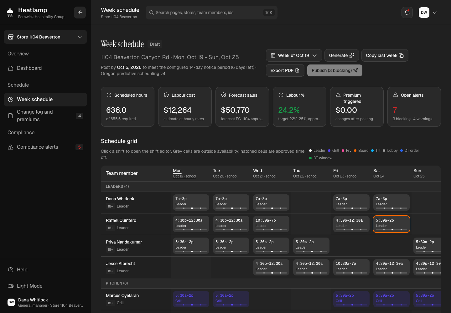
Task: Click the calendar icon on Week of Oct 19
Action: click(x=273, y=55)
